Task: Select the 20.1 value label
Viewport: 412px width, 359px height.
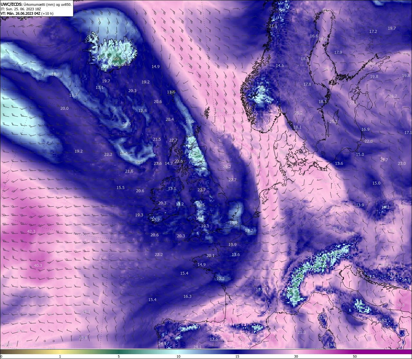Action: point(211,255)
